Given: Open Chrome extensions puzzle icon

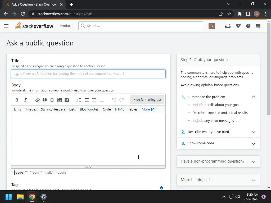Looking at the screenshot, I should (240, 14).
